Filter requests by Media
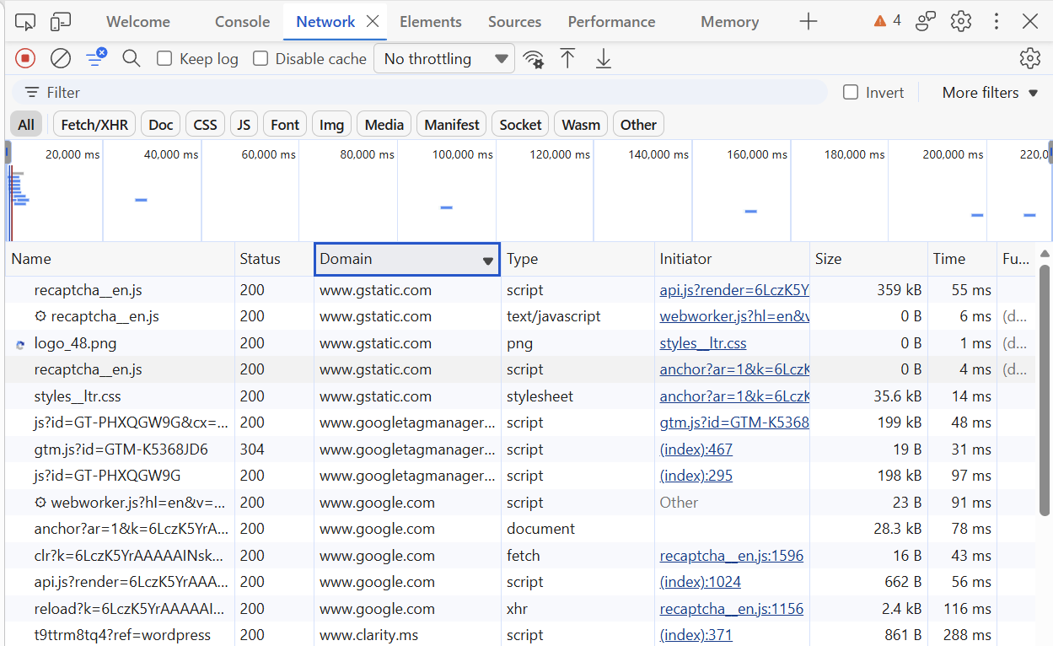The height and width of the screenshot is (646, 1053). 384,124
